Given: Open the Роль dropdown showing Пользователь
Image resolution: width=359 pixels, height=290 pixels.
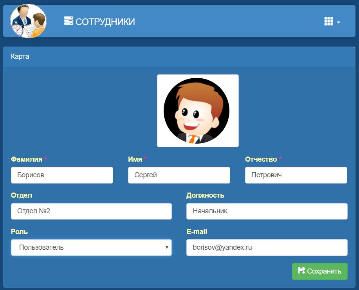Looking at the screenshot, I should (91, 247).
